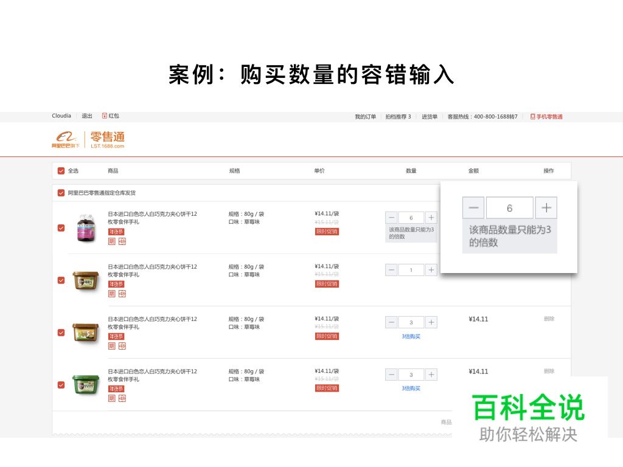Click 删除 for the green-lidded product
The image size is (623, 467).
coord(549,371)
